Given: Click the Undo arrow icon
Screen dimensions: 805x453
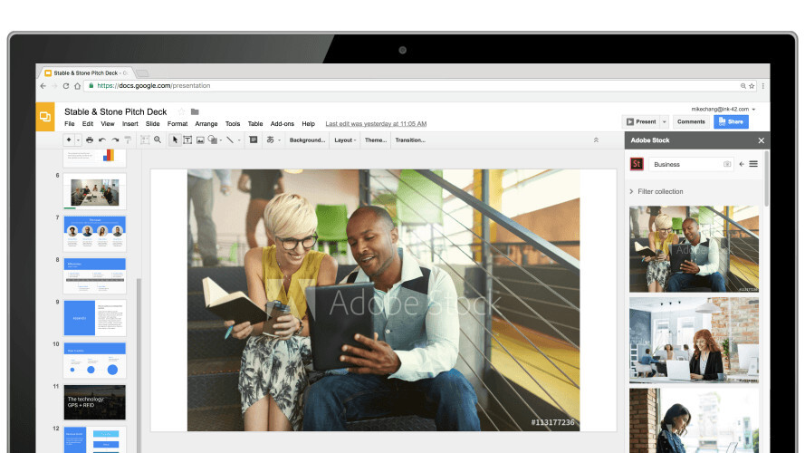Looking at the screenshot, I should (x=102, y=140).
